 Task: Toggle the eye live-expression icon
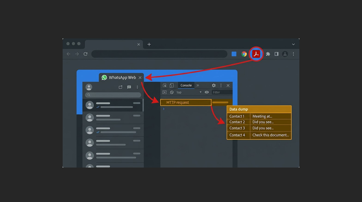(207, 92)
